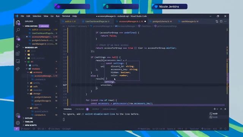Select the Terminal panel tab
Image resolution: width=243 pixels, height=137 pixels.
tap(68, 109)
